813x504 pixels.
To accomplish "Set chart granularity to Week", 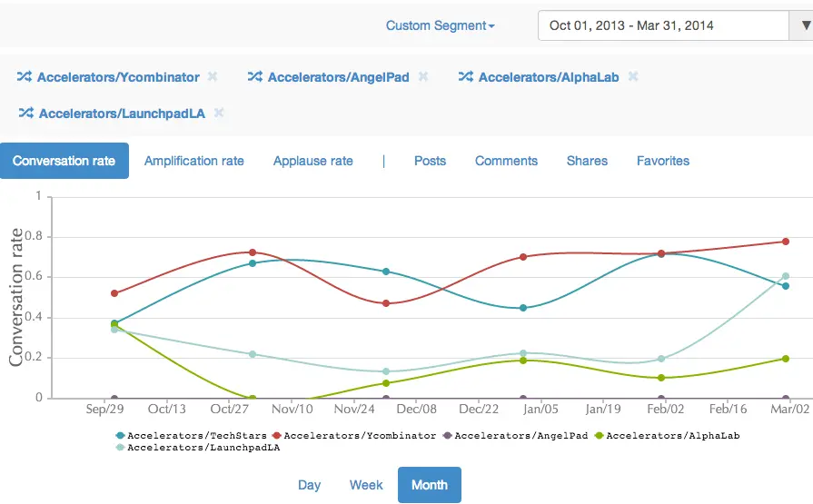I will pyautogui.click(x=366, y=485).
